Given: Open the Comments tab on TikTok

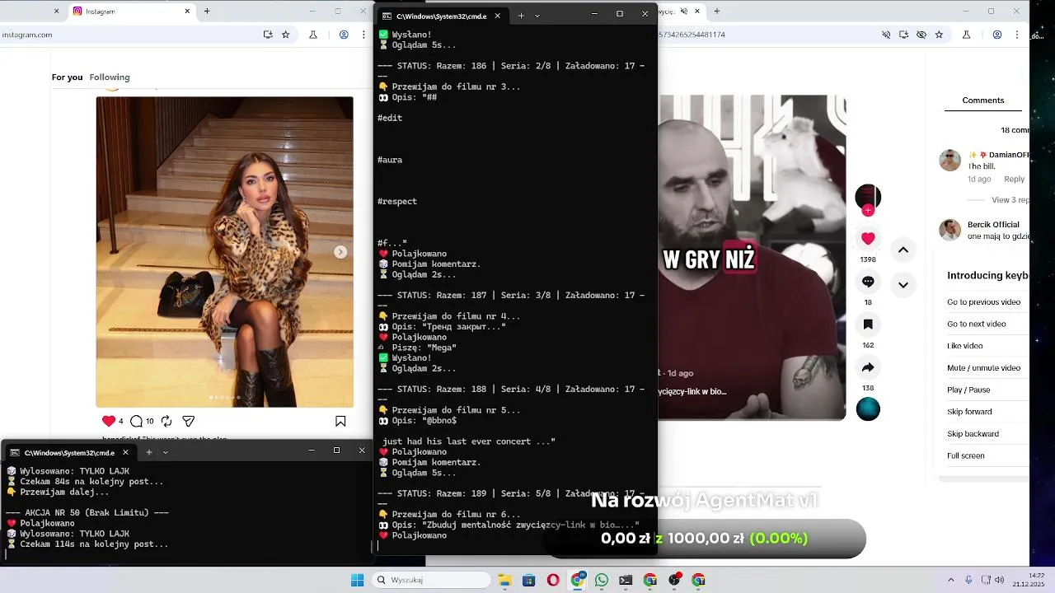Looking at the screenshot, I should (982, 100).
